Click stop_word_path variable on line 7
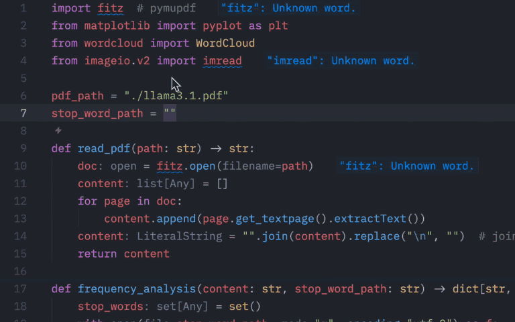 coord(97,113)
